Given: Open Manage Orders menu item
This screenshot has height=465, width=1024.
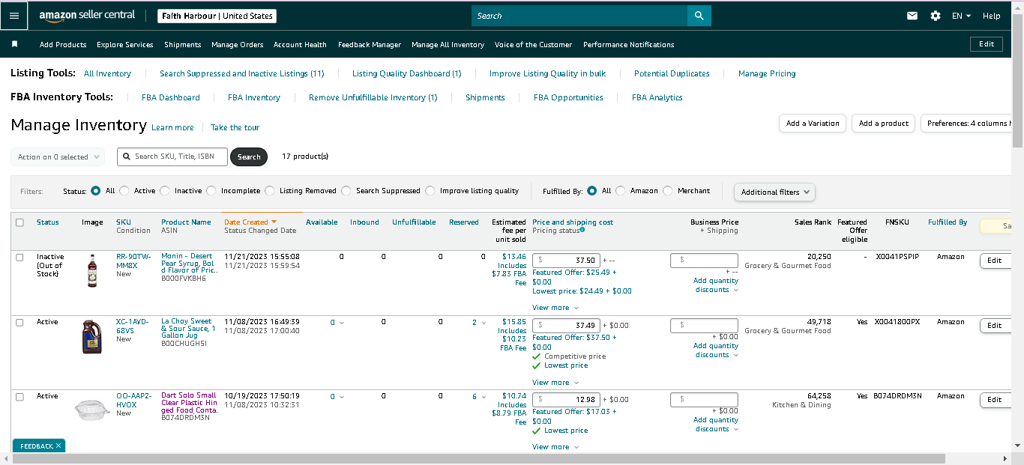Looking at the screenshot, I should [x=238, y=45].
